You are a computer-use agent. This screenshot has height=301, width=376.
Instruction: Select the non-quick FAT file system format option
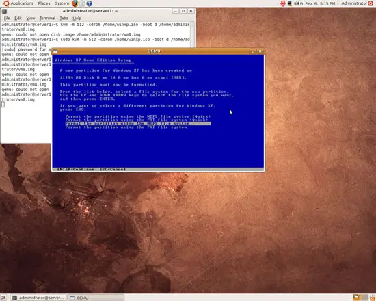(x=126, y=127)
